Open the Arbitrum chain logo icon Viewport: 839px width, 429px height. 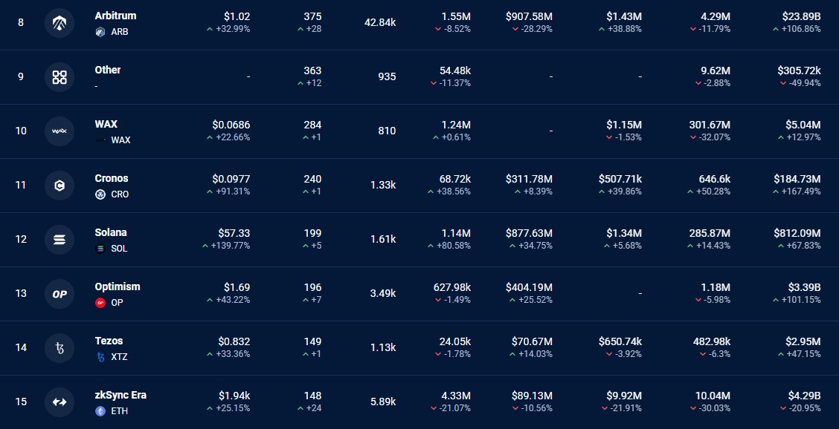click(x=60, y=23)
